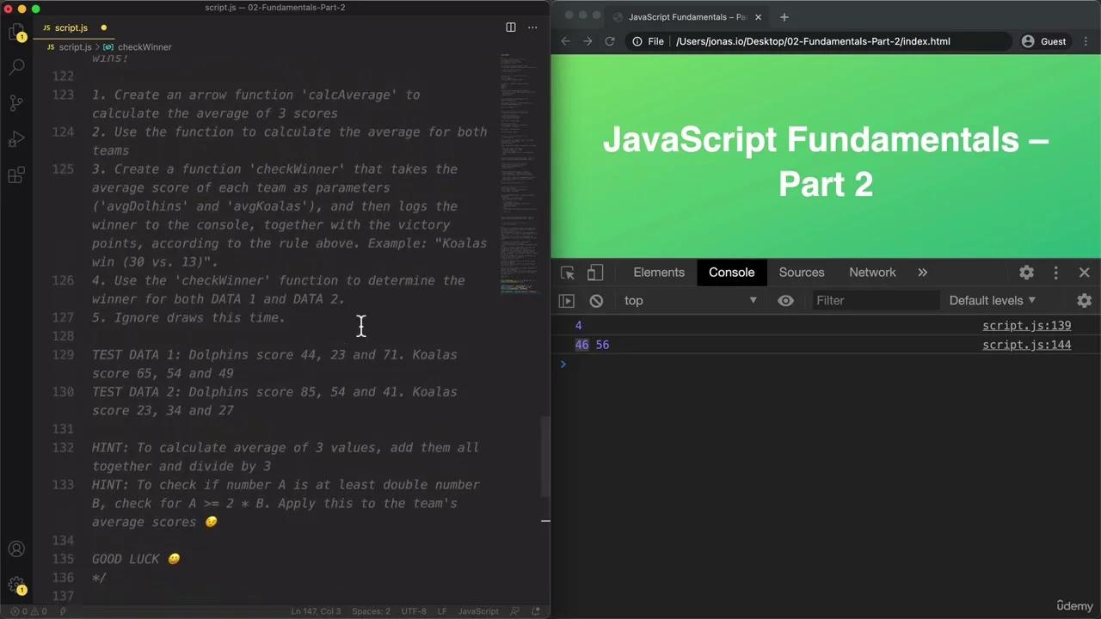Viewport: 1101px width, 619px height.
Task: Open the Default levels dropdown
Action: tap(992, 301)
